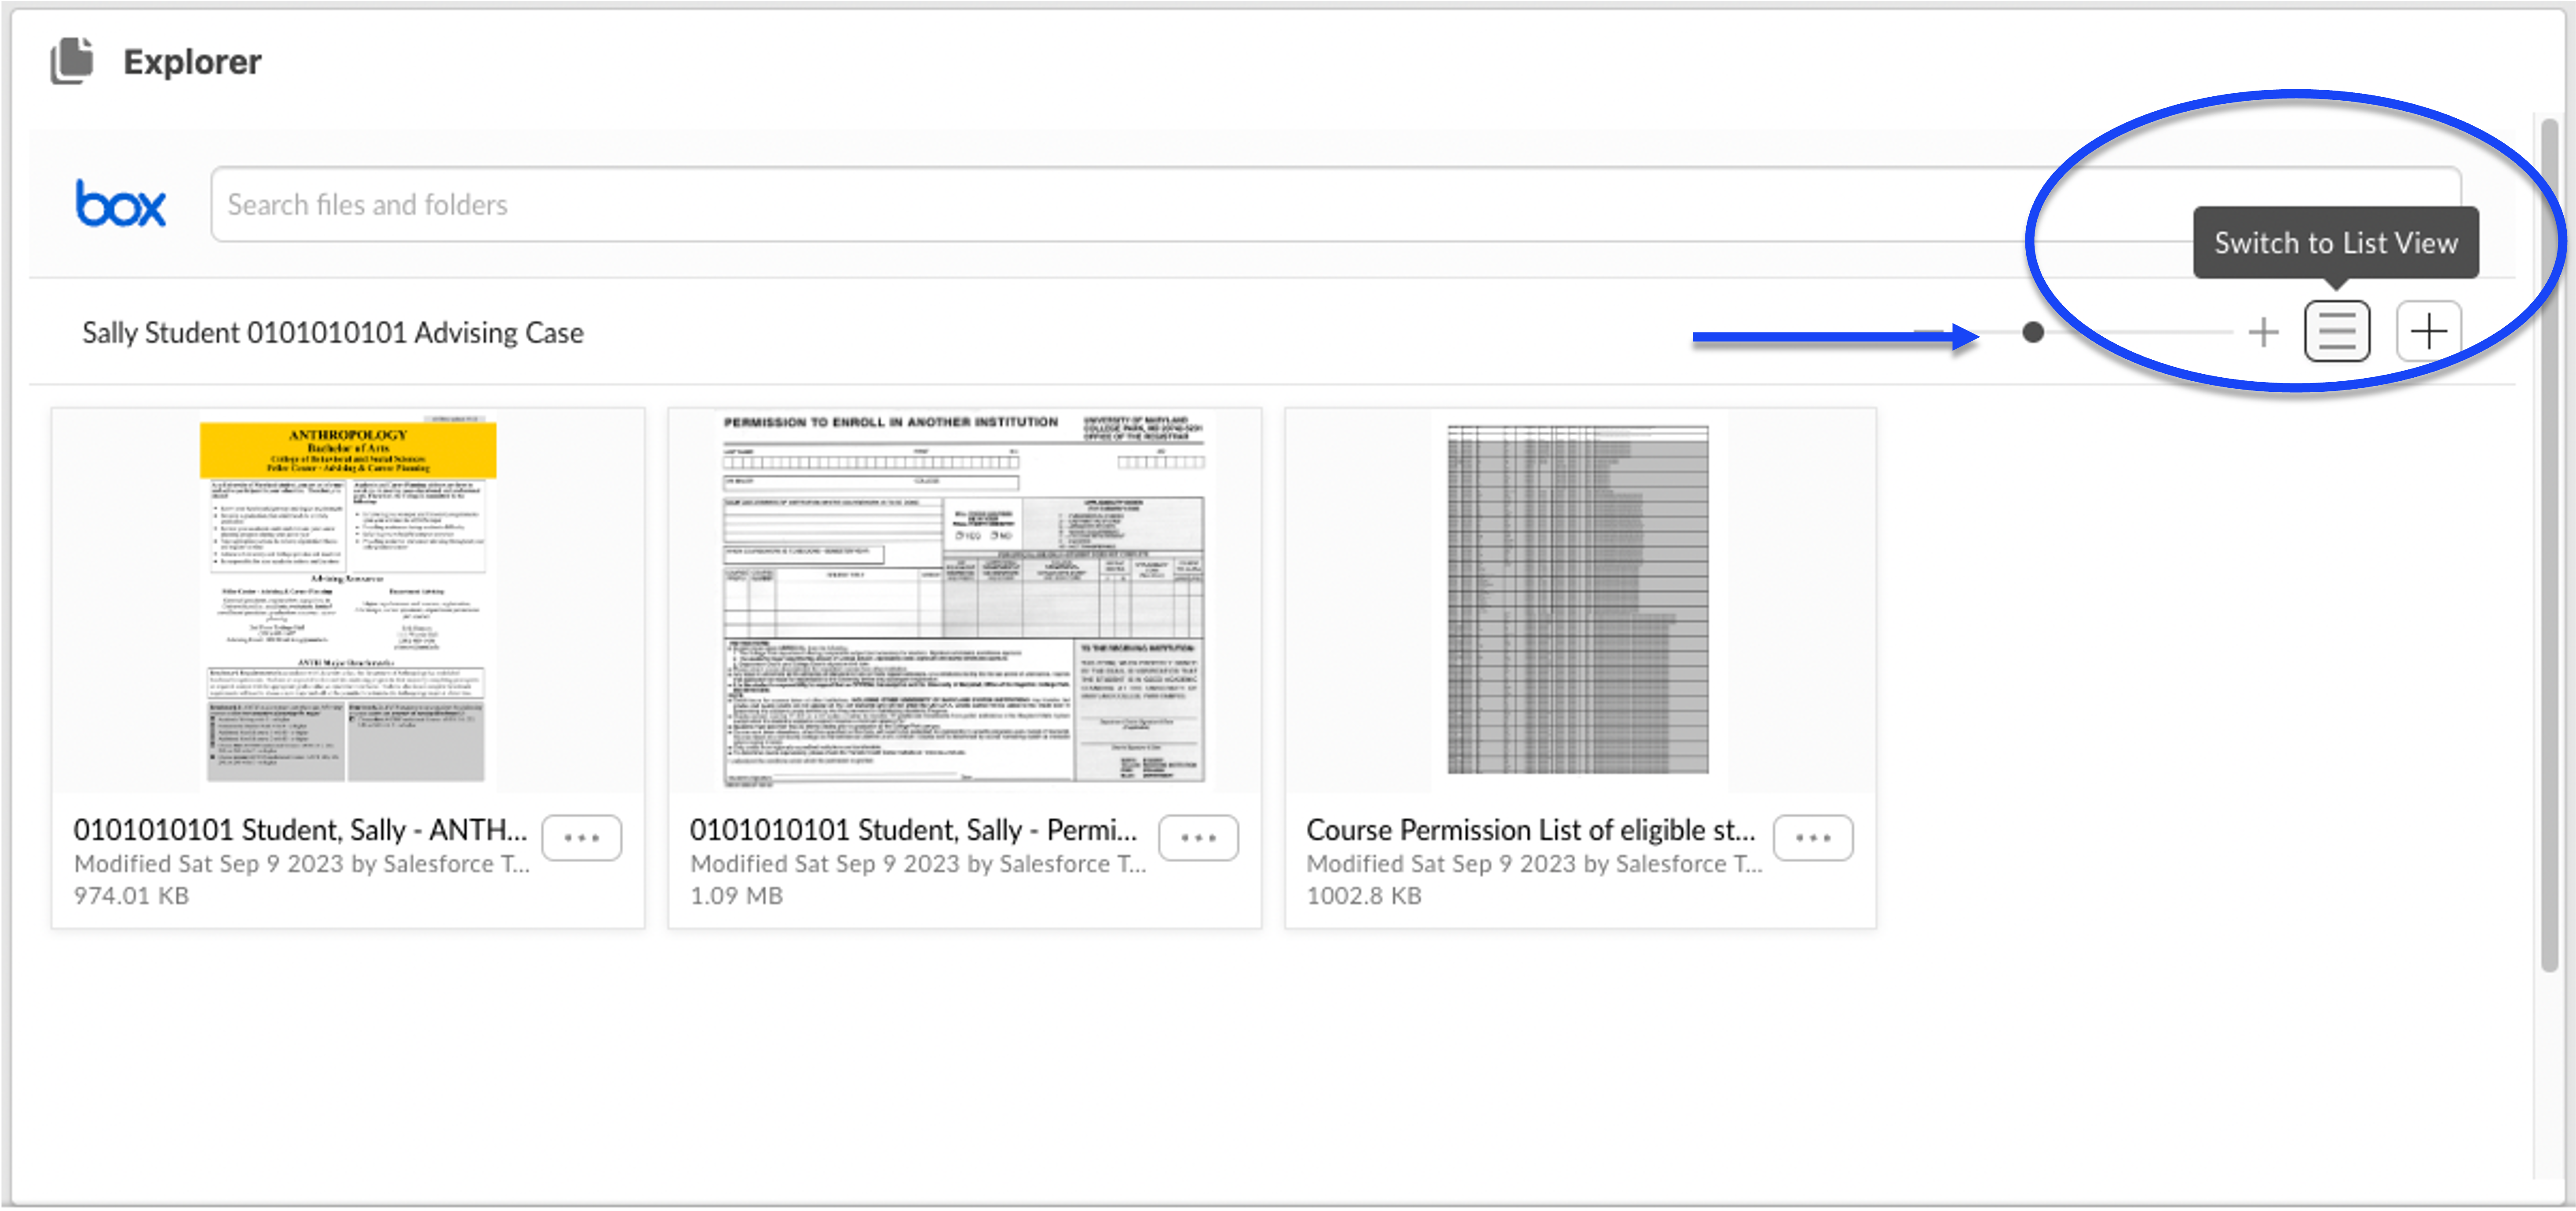The height and width of the screenshot is (1211, 2576).
Task: Click the options ellipsis icon on the ANTH file
Action: pos(582,838)
